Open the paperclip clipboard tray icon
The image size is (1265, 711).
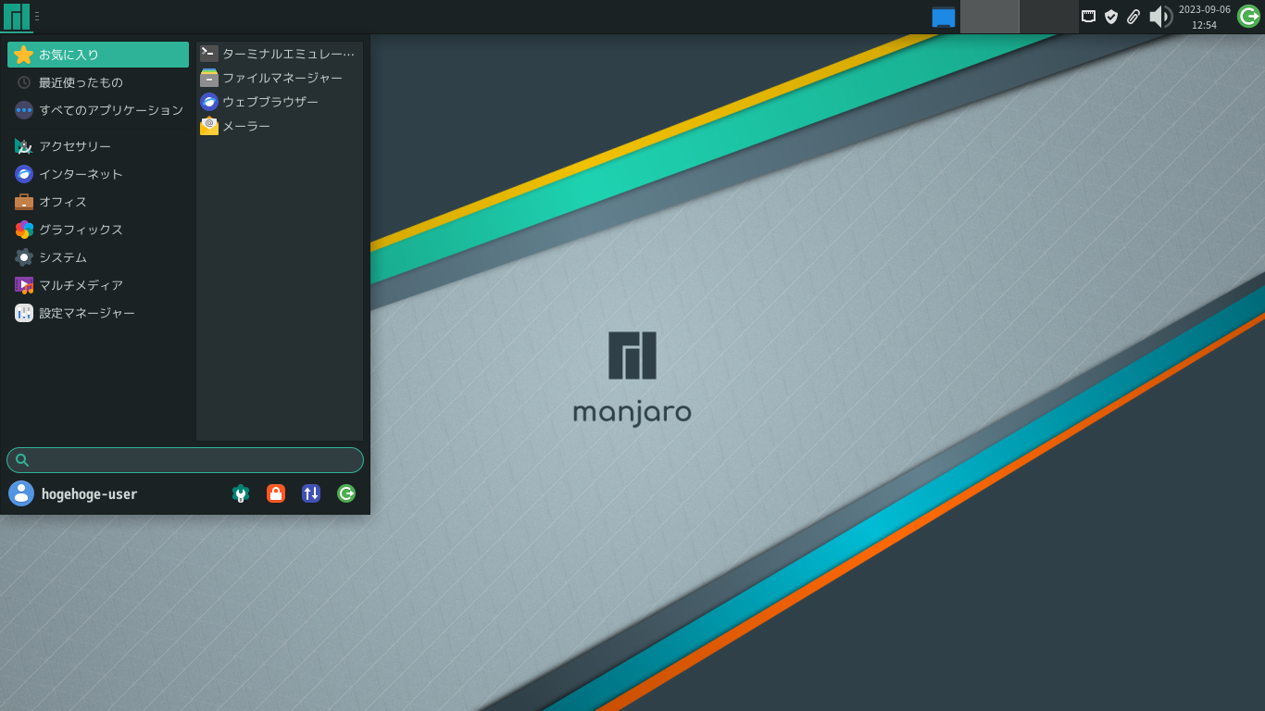pyautogui.click(x=1133, y=16)
